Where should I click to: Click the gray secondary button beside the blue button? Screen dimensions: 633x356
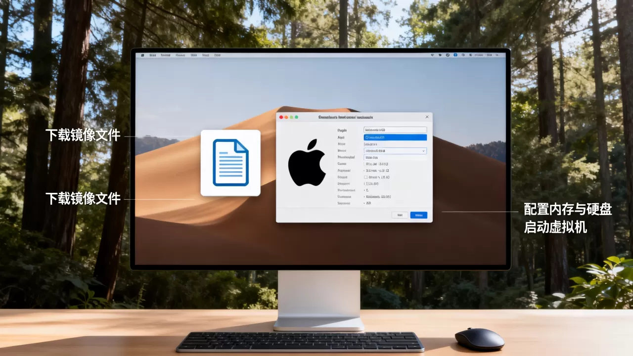[x=400, y=215]
